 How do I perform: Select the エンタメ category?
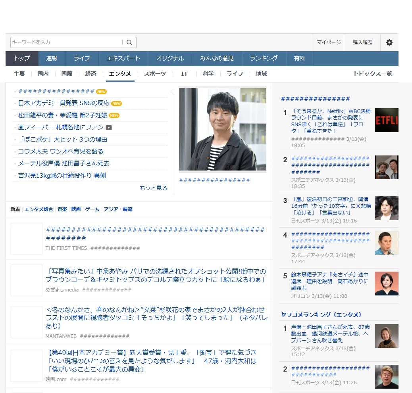(x=120, y=74)
